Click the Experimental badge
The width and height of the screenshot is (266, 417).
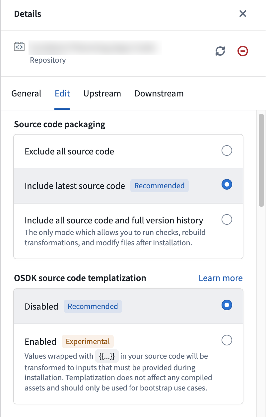pos(88,341)
